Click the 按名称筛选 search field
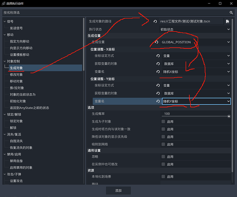Viewport: 237px width, 197px height. tap(118, 13)
